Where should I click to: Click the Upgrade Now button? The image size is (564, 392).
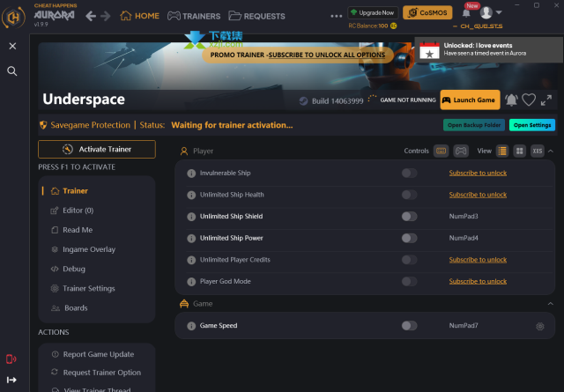pyautogui.click(x=373, y=12)
